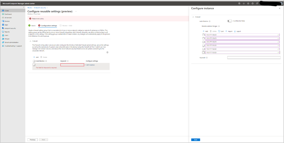This screenshot has width=284, height=143.
Task: Check the box for 10.3.177.131/25
Action: point(204,45)
